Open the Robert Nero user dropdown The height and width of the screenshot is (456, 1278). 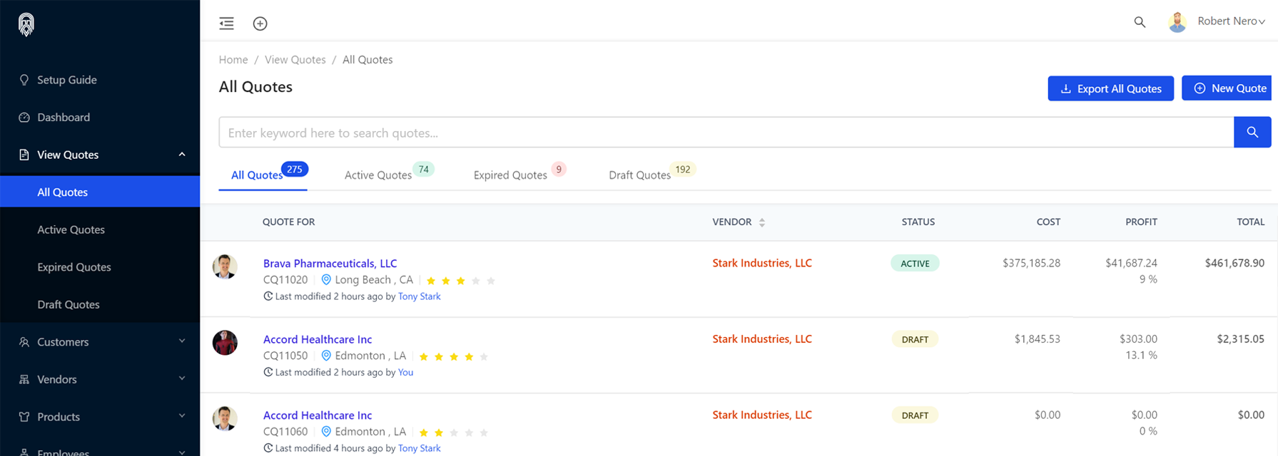1230,21
